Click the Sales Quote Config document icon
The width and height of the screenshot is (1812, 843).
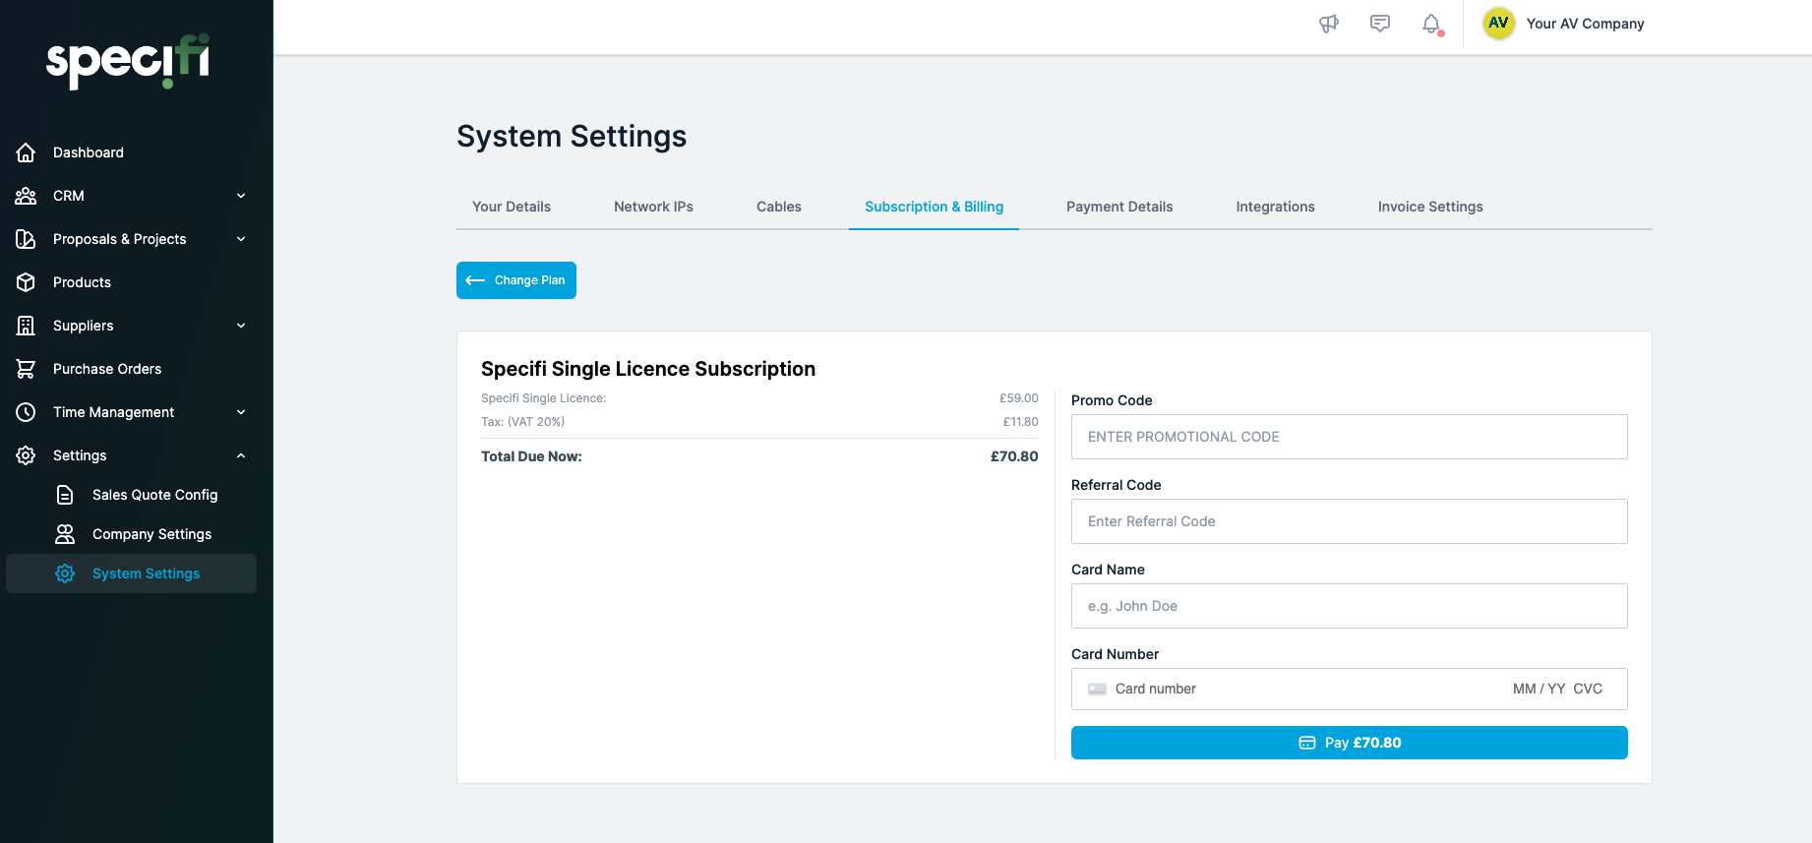[x=65, y=495]
